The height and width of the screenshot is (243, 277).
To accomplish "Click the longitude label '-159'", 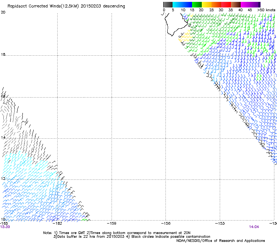I will click(x=112, y=224).
